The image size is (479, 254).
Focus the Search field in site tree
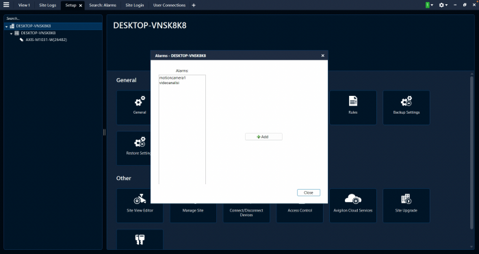pos(53,18)
